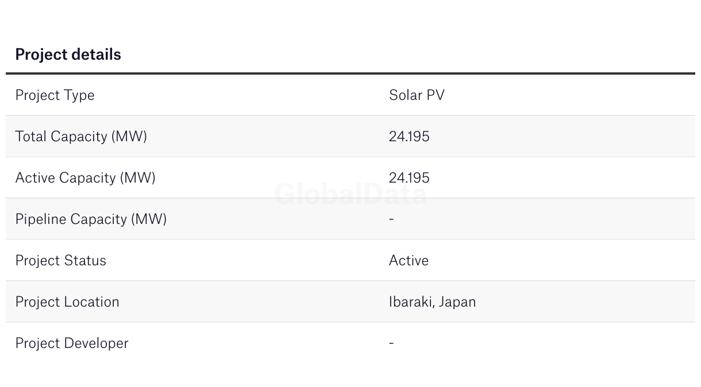
Task: Click the Project Developer dash value
Action: pyautogui.click(x=391, y=343)
